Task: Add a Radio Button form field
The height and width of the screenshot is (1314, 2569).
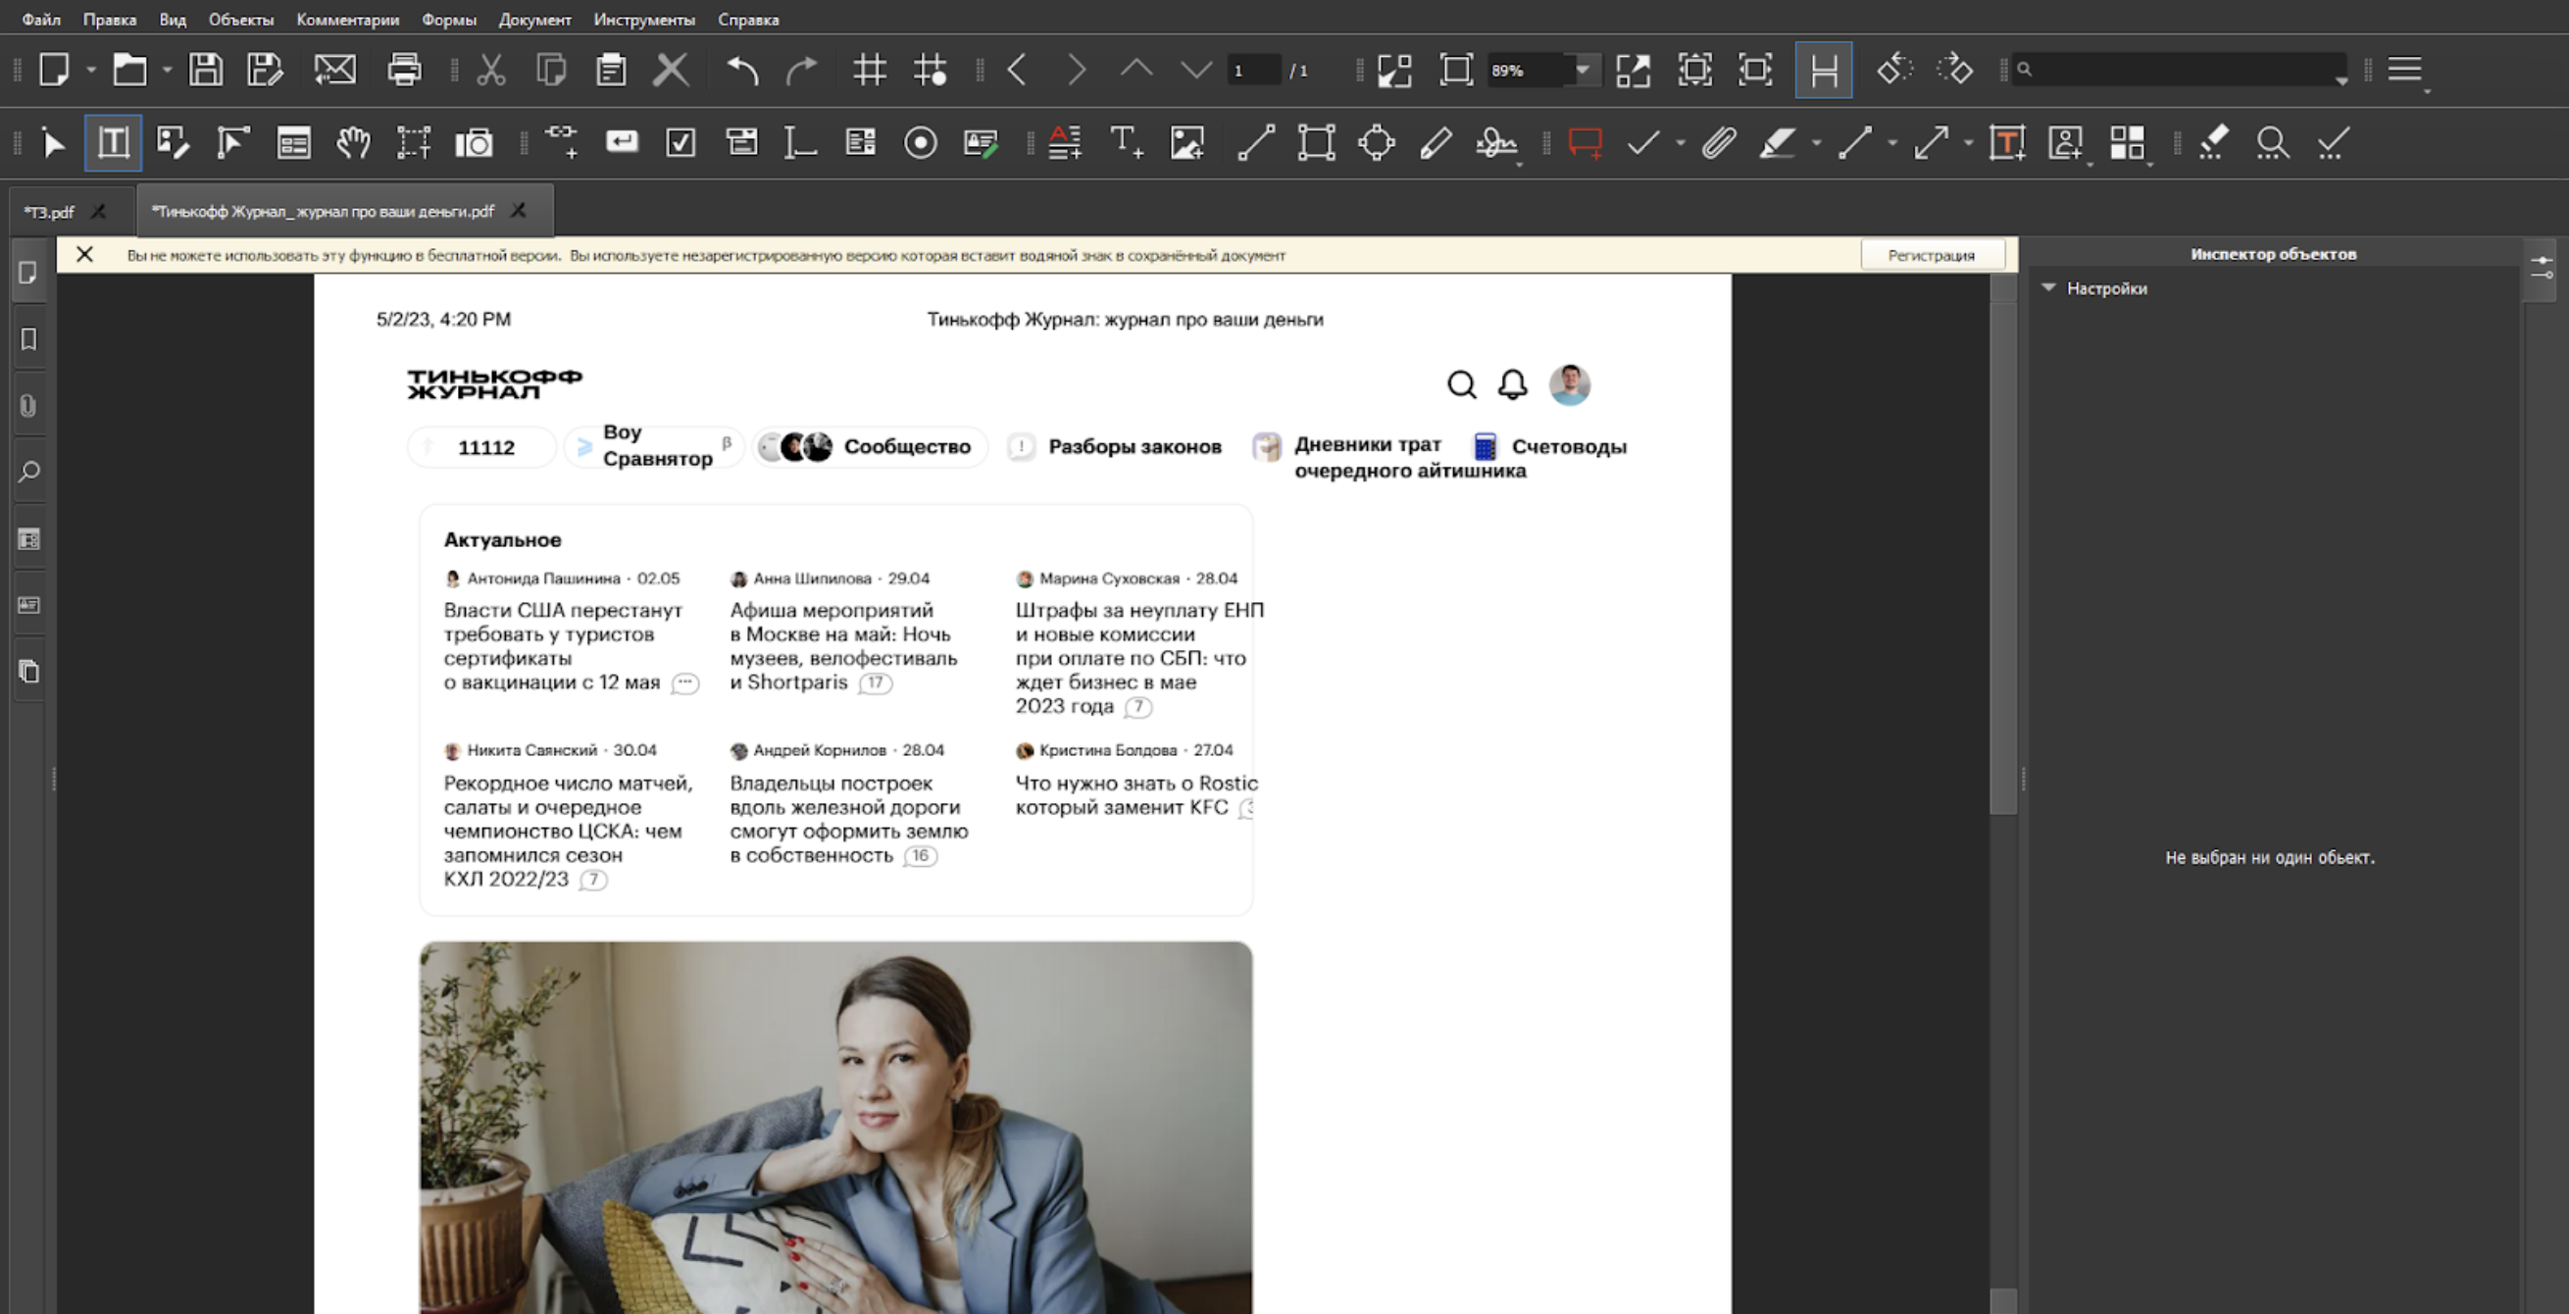Action: (921, 142)
